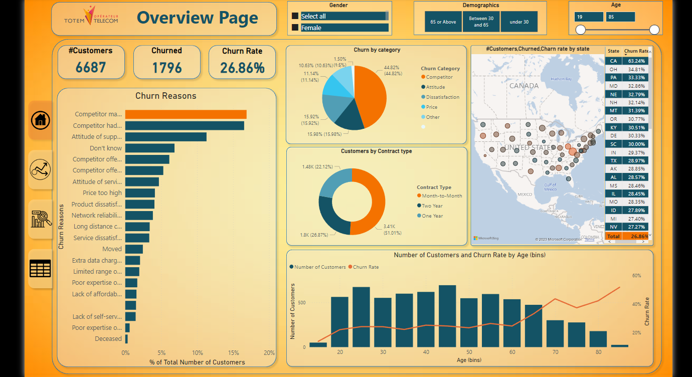The height and width of the screenshot is (377, 692).
Task: Click the Churn Rate legend marker in age chart
Action: (x=351, y=267)
